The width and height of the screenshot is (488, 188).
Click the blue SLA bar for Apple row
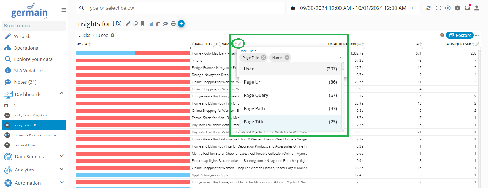(x=133, y=175)
